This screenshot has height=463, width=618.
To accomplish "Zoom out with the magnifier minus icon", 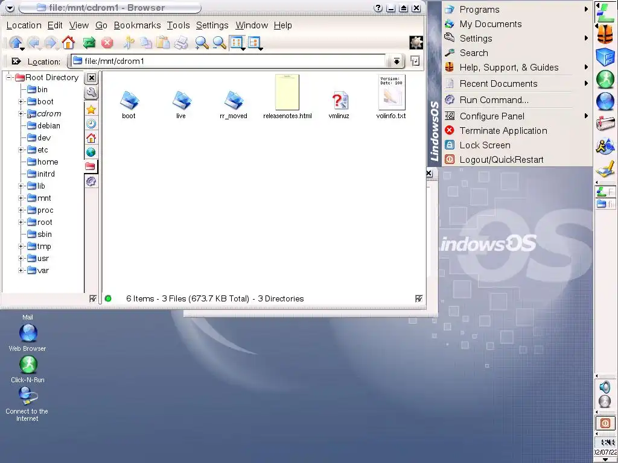I will pyautogui.click(x=219, y=43).
